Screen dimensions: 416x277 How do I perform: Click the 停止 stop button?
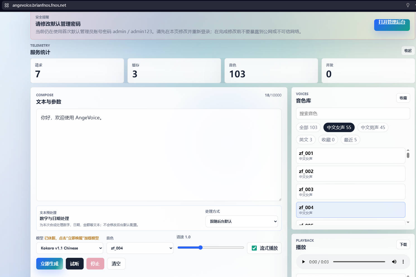coord(95,264)
